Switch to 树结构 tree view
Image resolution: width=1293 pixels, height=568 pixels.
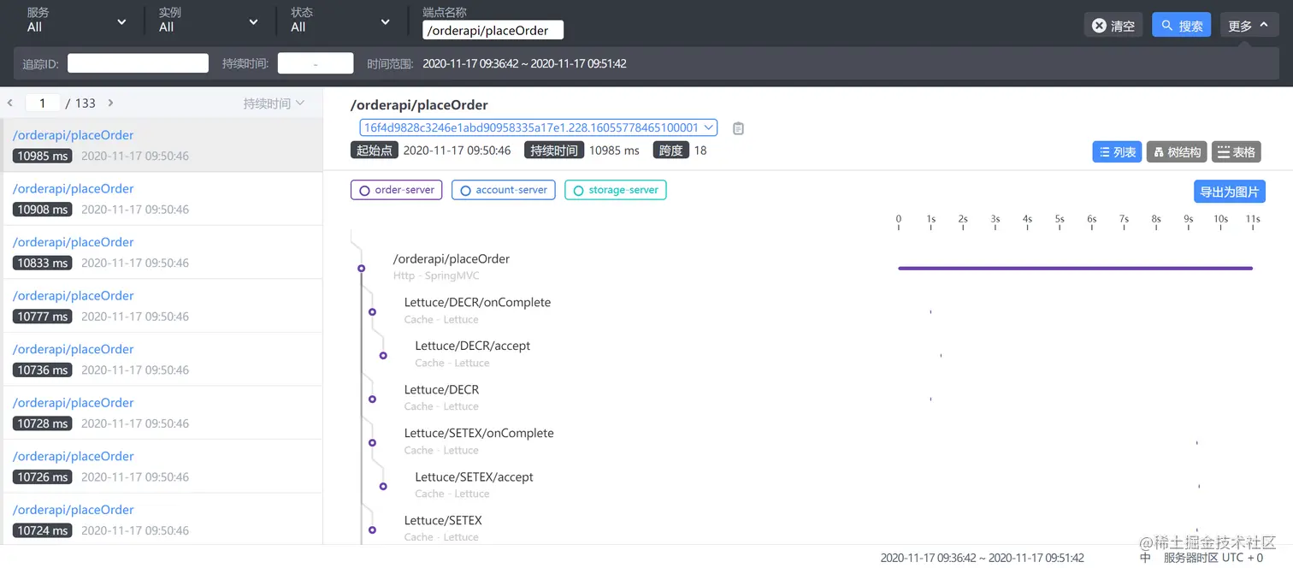tap(1178, 151)
